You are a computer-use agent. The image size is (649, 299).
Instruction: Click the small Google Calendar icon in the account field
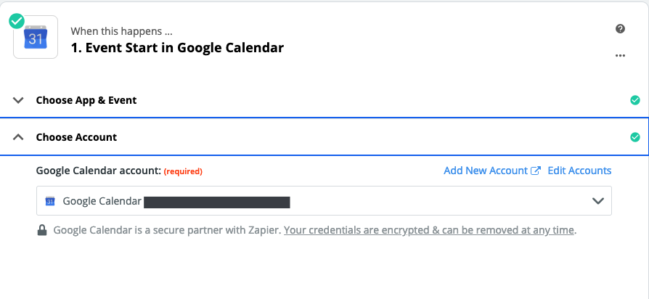coord(50,201)
